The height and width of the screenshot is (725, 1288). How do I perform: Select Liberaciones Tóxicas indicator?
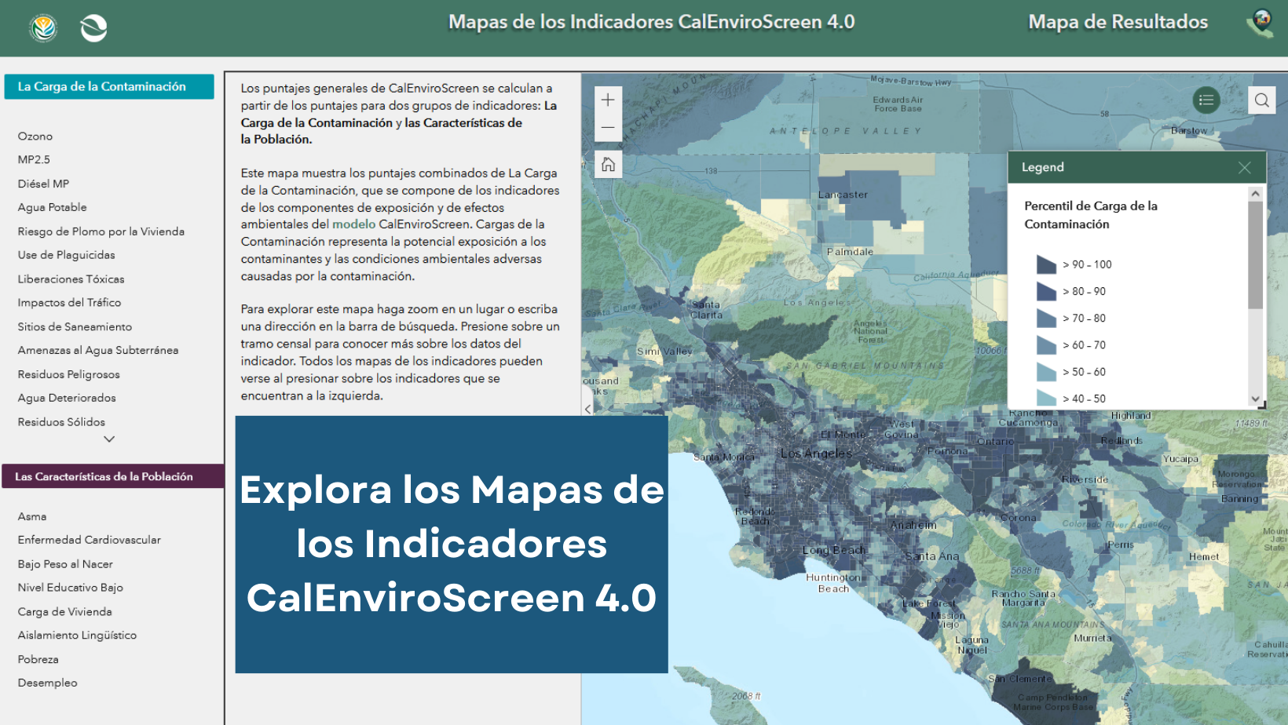click(x=71, y=279)
